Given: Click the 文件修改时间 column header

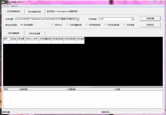Looking at the screenshot, I should 57,39.
